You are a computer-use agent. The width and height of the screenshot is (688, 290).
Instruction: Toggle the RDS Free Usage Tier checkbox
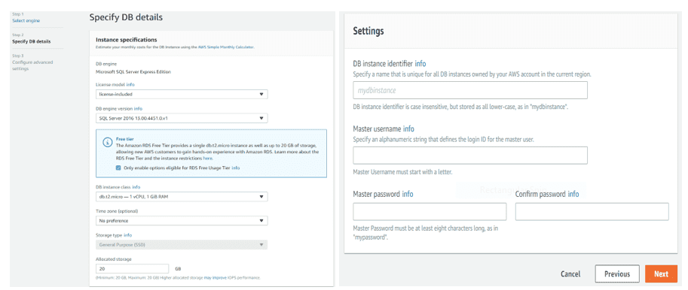[x=118, y=168]
